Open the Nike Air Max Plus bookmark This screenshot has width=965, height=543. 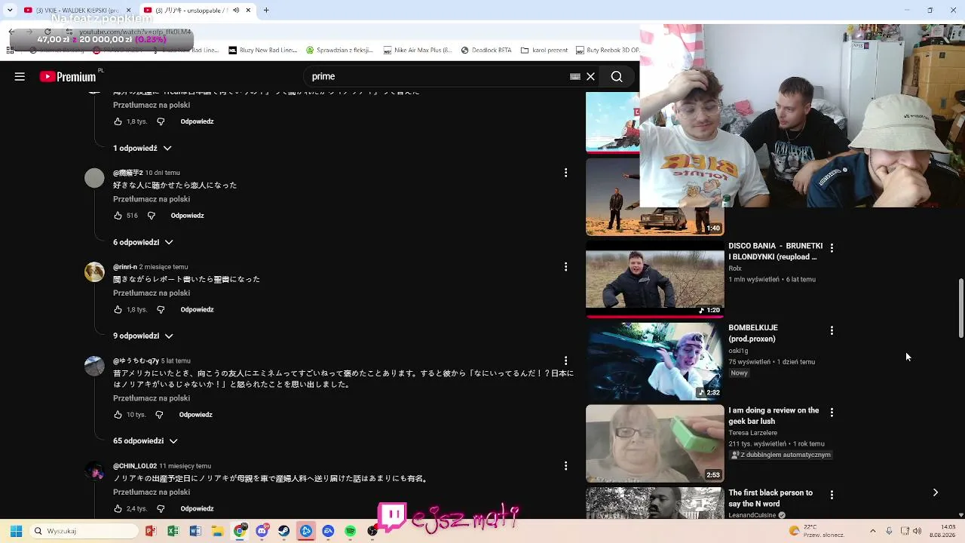pyautogui.click(x=418, y=51)
